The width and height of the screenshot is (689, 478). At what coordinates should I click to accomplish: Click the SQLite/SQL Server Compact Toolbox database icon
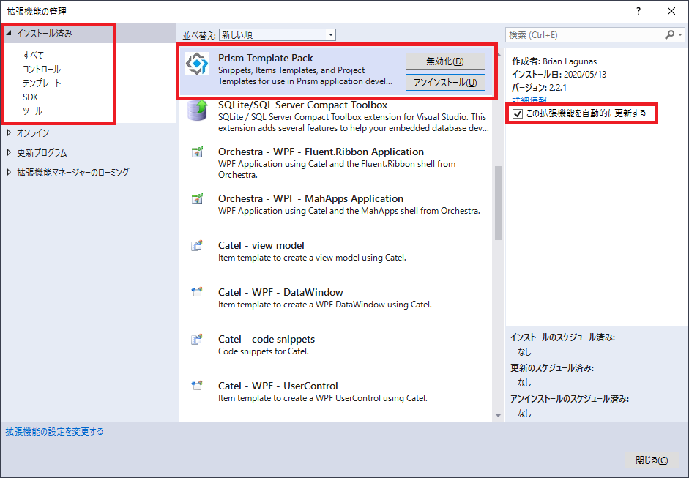197,111
